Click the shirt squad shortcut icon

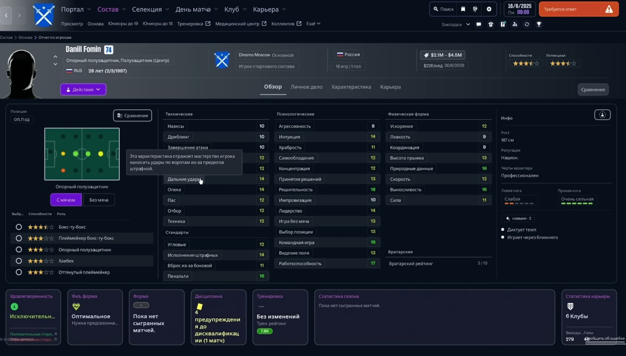click(491, 24)
